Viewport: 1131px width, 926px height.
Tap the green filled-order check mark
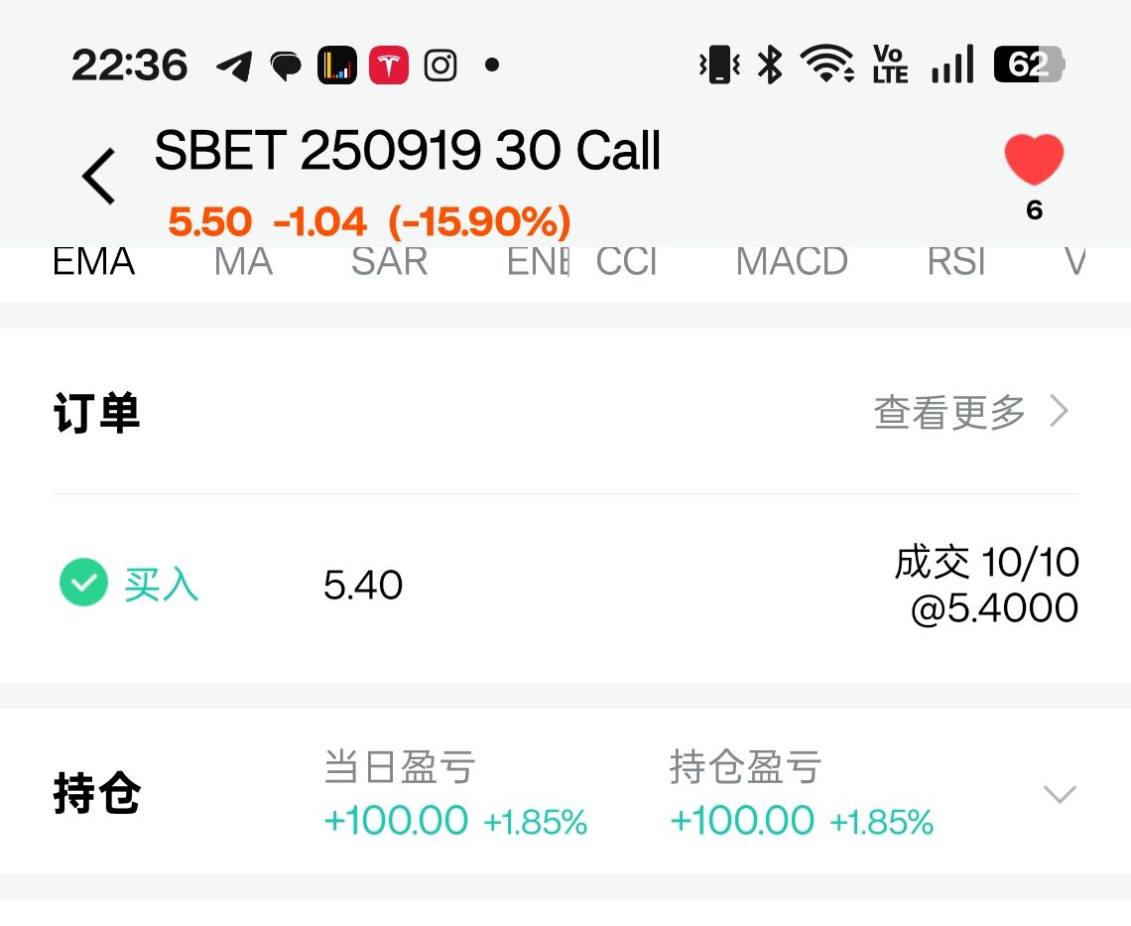(83, 583)
